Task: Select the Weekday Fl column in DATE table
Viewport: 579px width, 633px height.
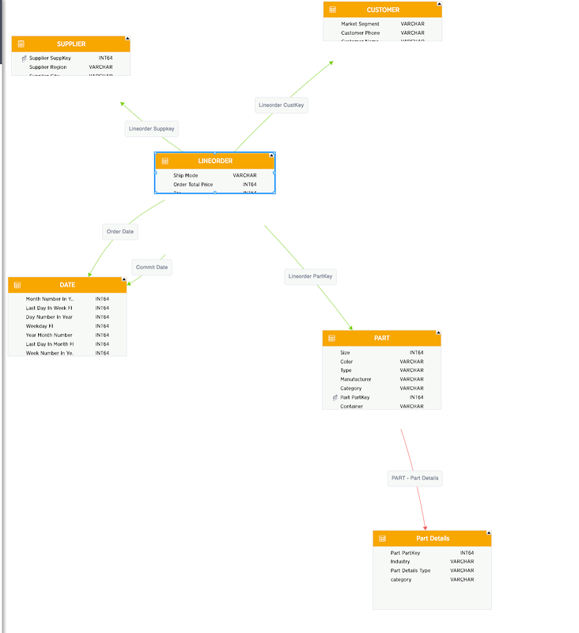Action: pos(40,326)
